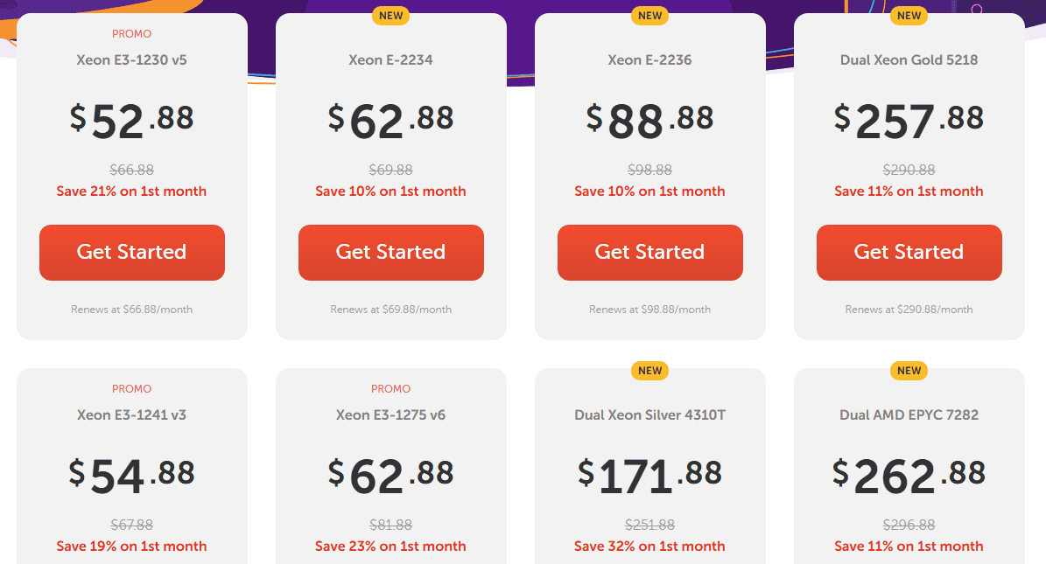Click the PROMO label on Xeon E3-1241 v3
Image resolution: width=1046 pixels, height=564 pixels.
point(131,389)
